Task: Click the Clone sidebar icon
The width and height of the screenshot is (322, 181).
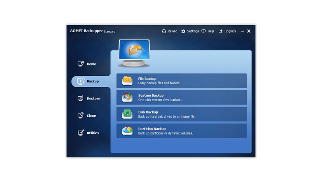Action: click(x=81, y=115)
